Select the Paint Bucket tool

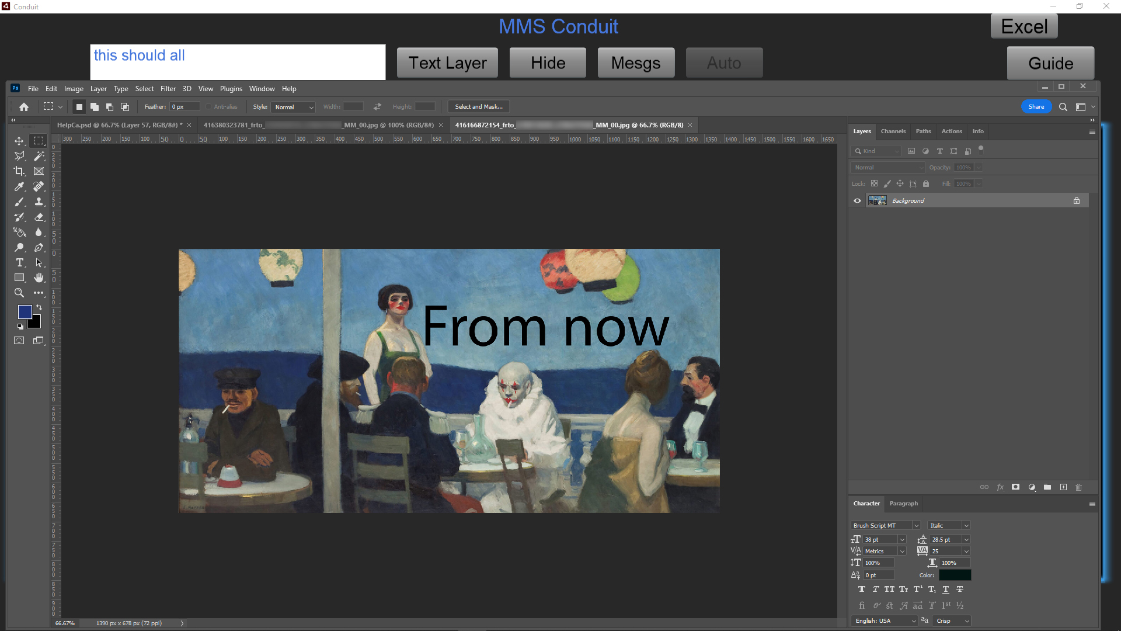[19, 232]
